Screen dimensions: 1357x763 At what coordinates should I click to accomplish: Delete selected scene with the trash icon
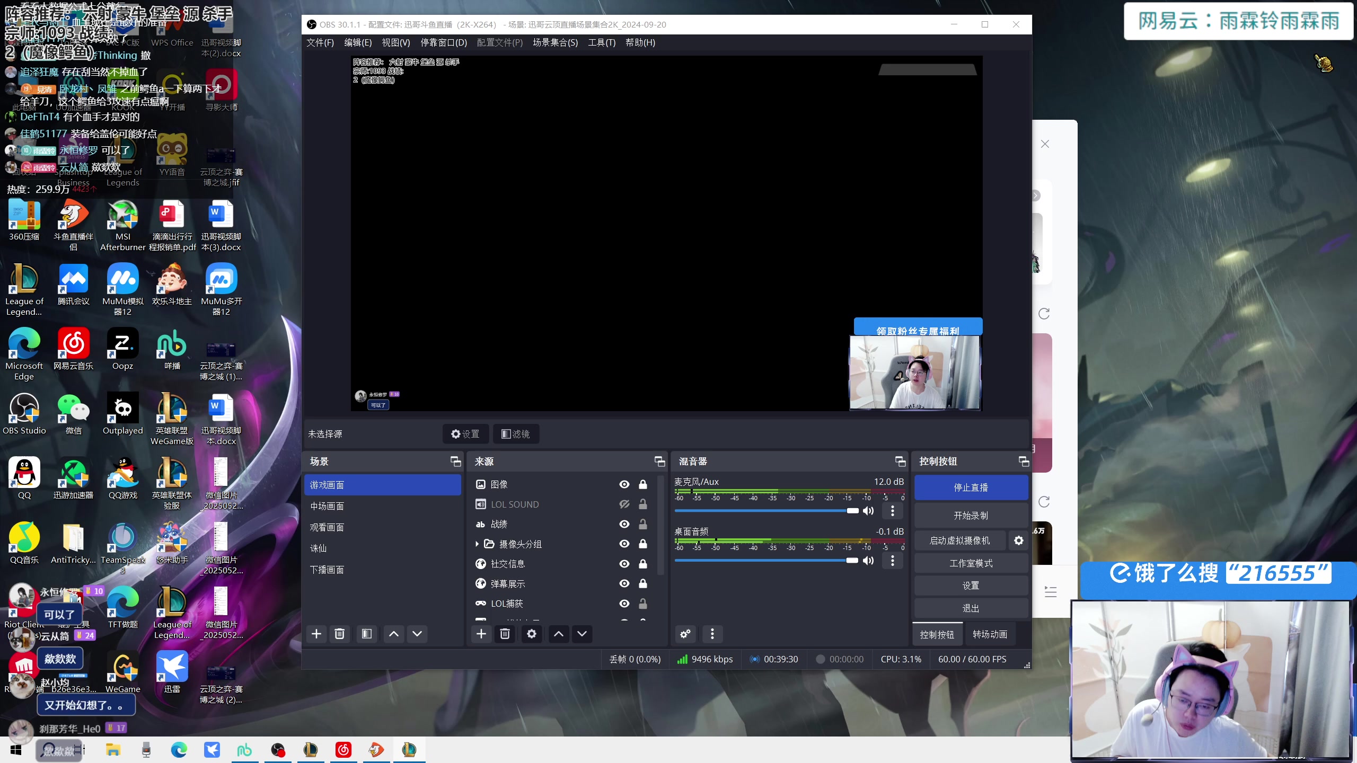click(340, 634)
